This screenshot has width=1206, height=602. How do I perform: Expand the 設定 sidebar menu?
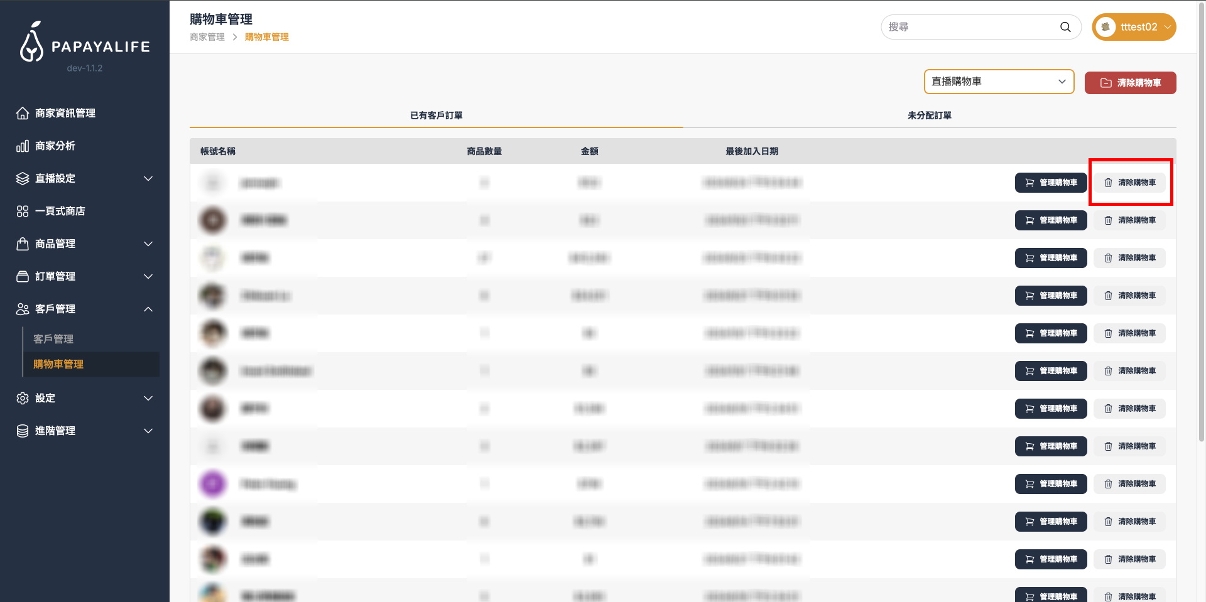point(85,398)
